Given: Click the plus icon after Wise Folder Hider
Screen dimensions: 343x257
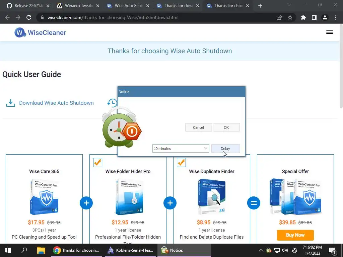Looking at the screenshot, I should click(x=170, y=203).
